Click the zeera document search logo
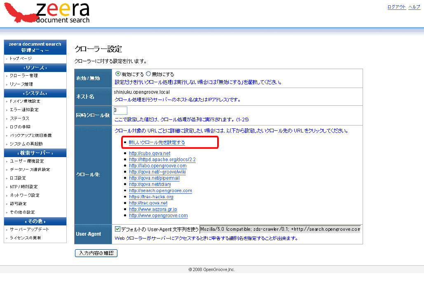 tap(47, 13)
